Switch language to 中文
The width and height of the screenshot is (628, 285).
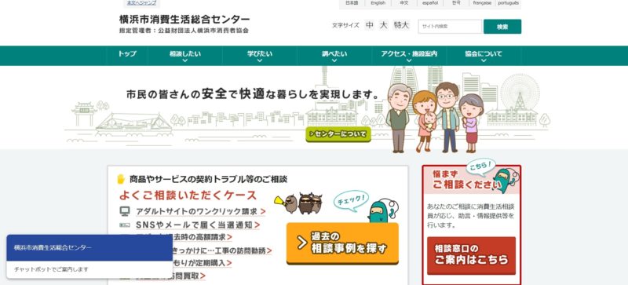point(404,3)
